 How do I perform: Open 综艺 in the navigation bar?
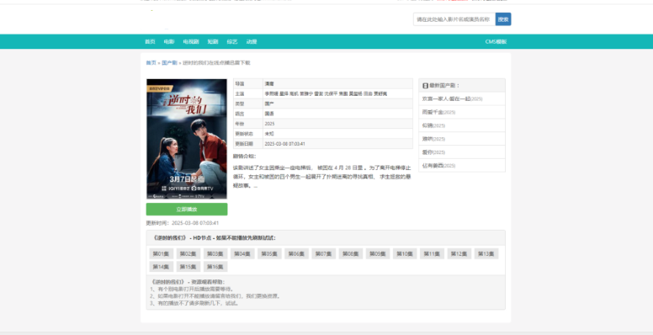(x=232, y=42)
